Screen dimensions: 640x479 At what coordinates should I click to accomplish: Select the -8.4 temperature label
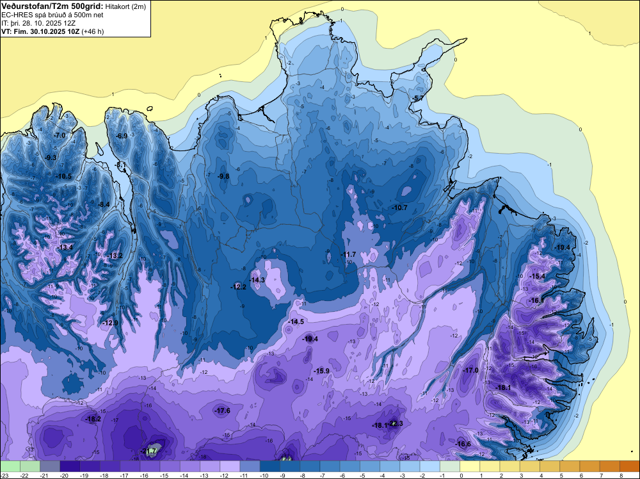pyautogui.click(x=104, y=204)
